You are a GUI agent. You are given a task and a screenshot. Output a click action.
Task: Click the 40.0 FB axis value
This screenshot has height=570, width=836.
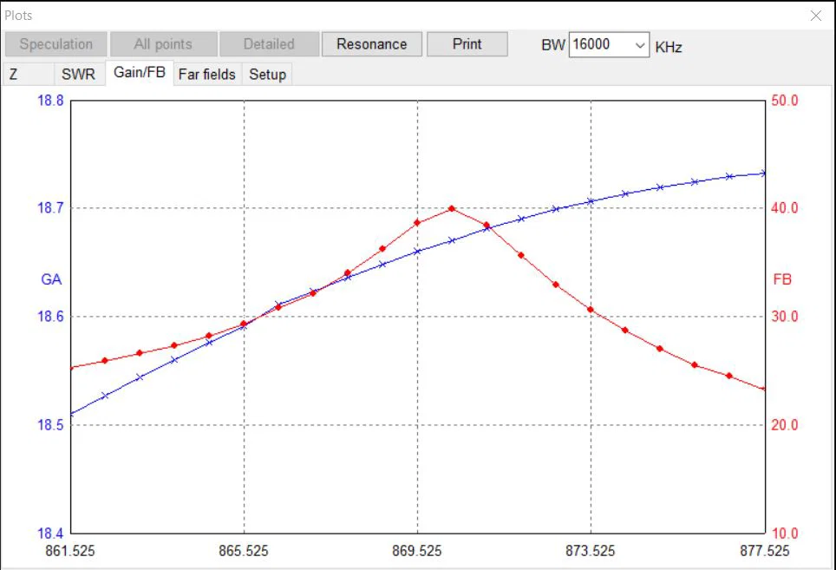coord(785,207)
